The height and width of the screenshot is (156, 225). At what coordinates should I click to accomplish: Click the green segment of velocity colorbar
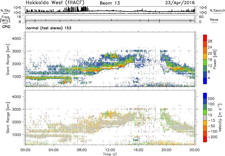pyautogui.click(x=205, y=112)
